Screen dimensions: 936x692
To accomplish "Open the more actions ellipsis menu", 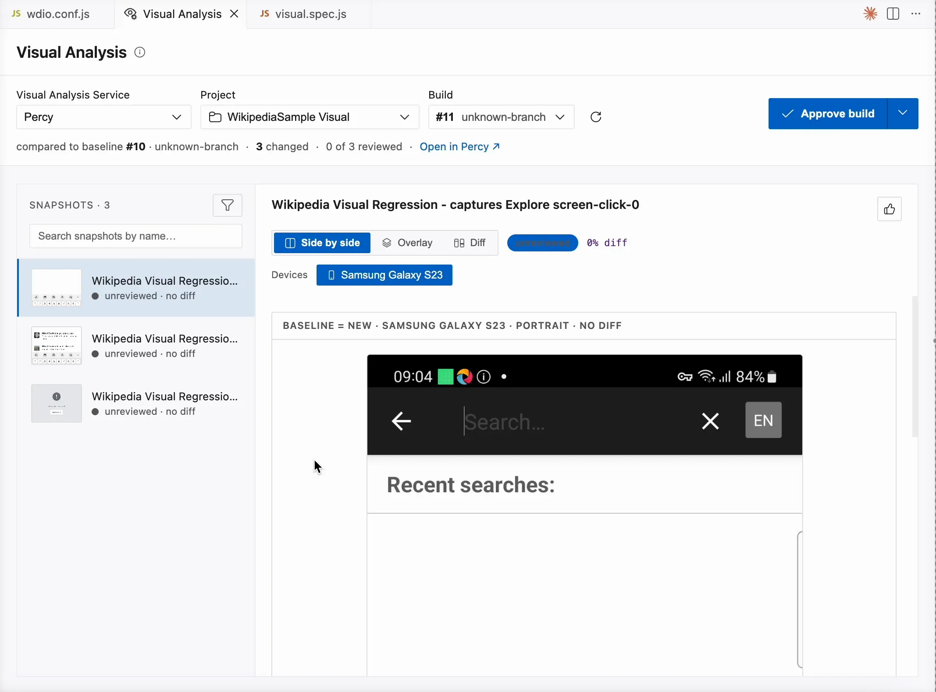I will (x=916, y=14).
